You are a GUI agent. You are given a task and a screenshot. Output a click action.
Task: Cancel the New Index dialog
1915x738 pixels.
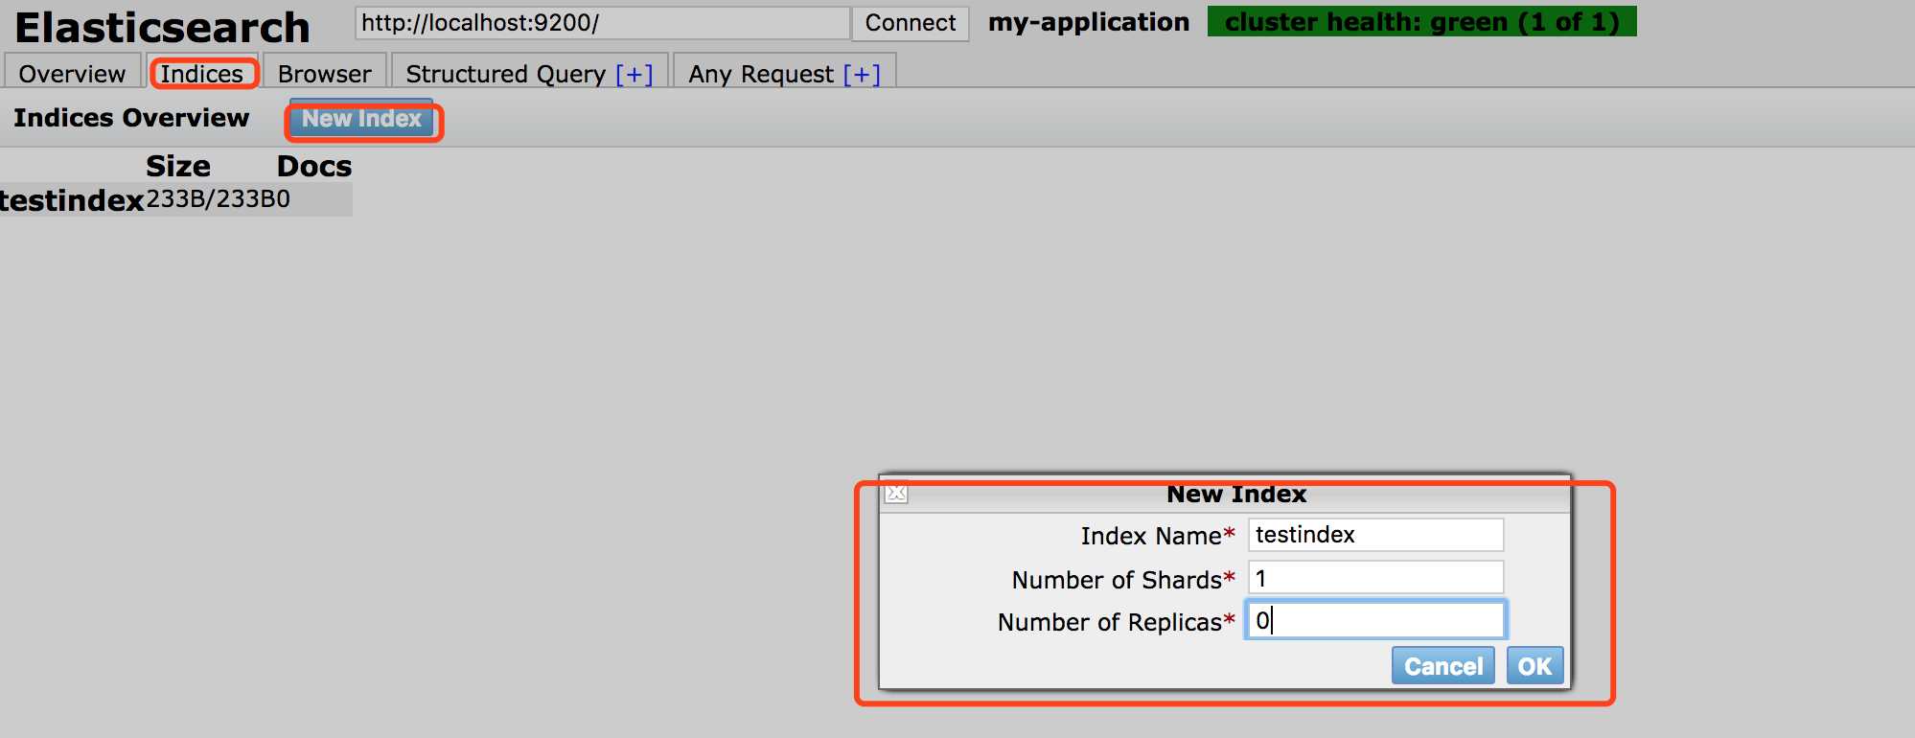click(1442, 666)
